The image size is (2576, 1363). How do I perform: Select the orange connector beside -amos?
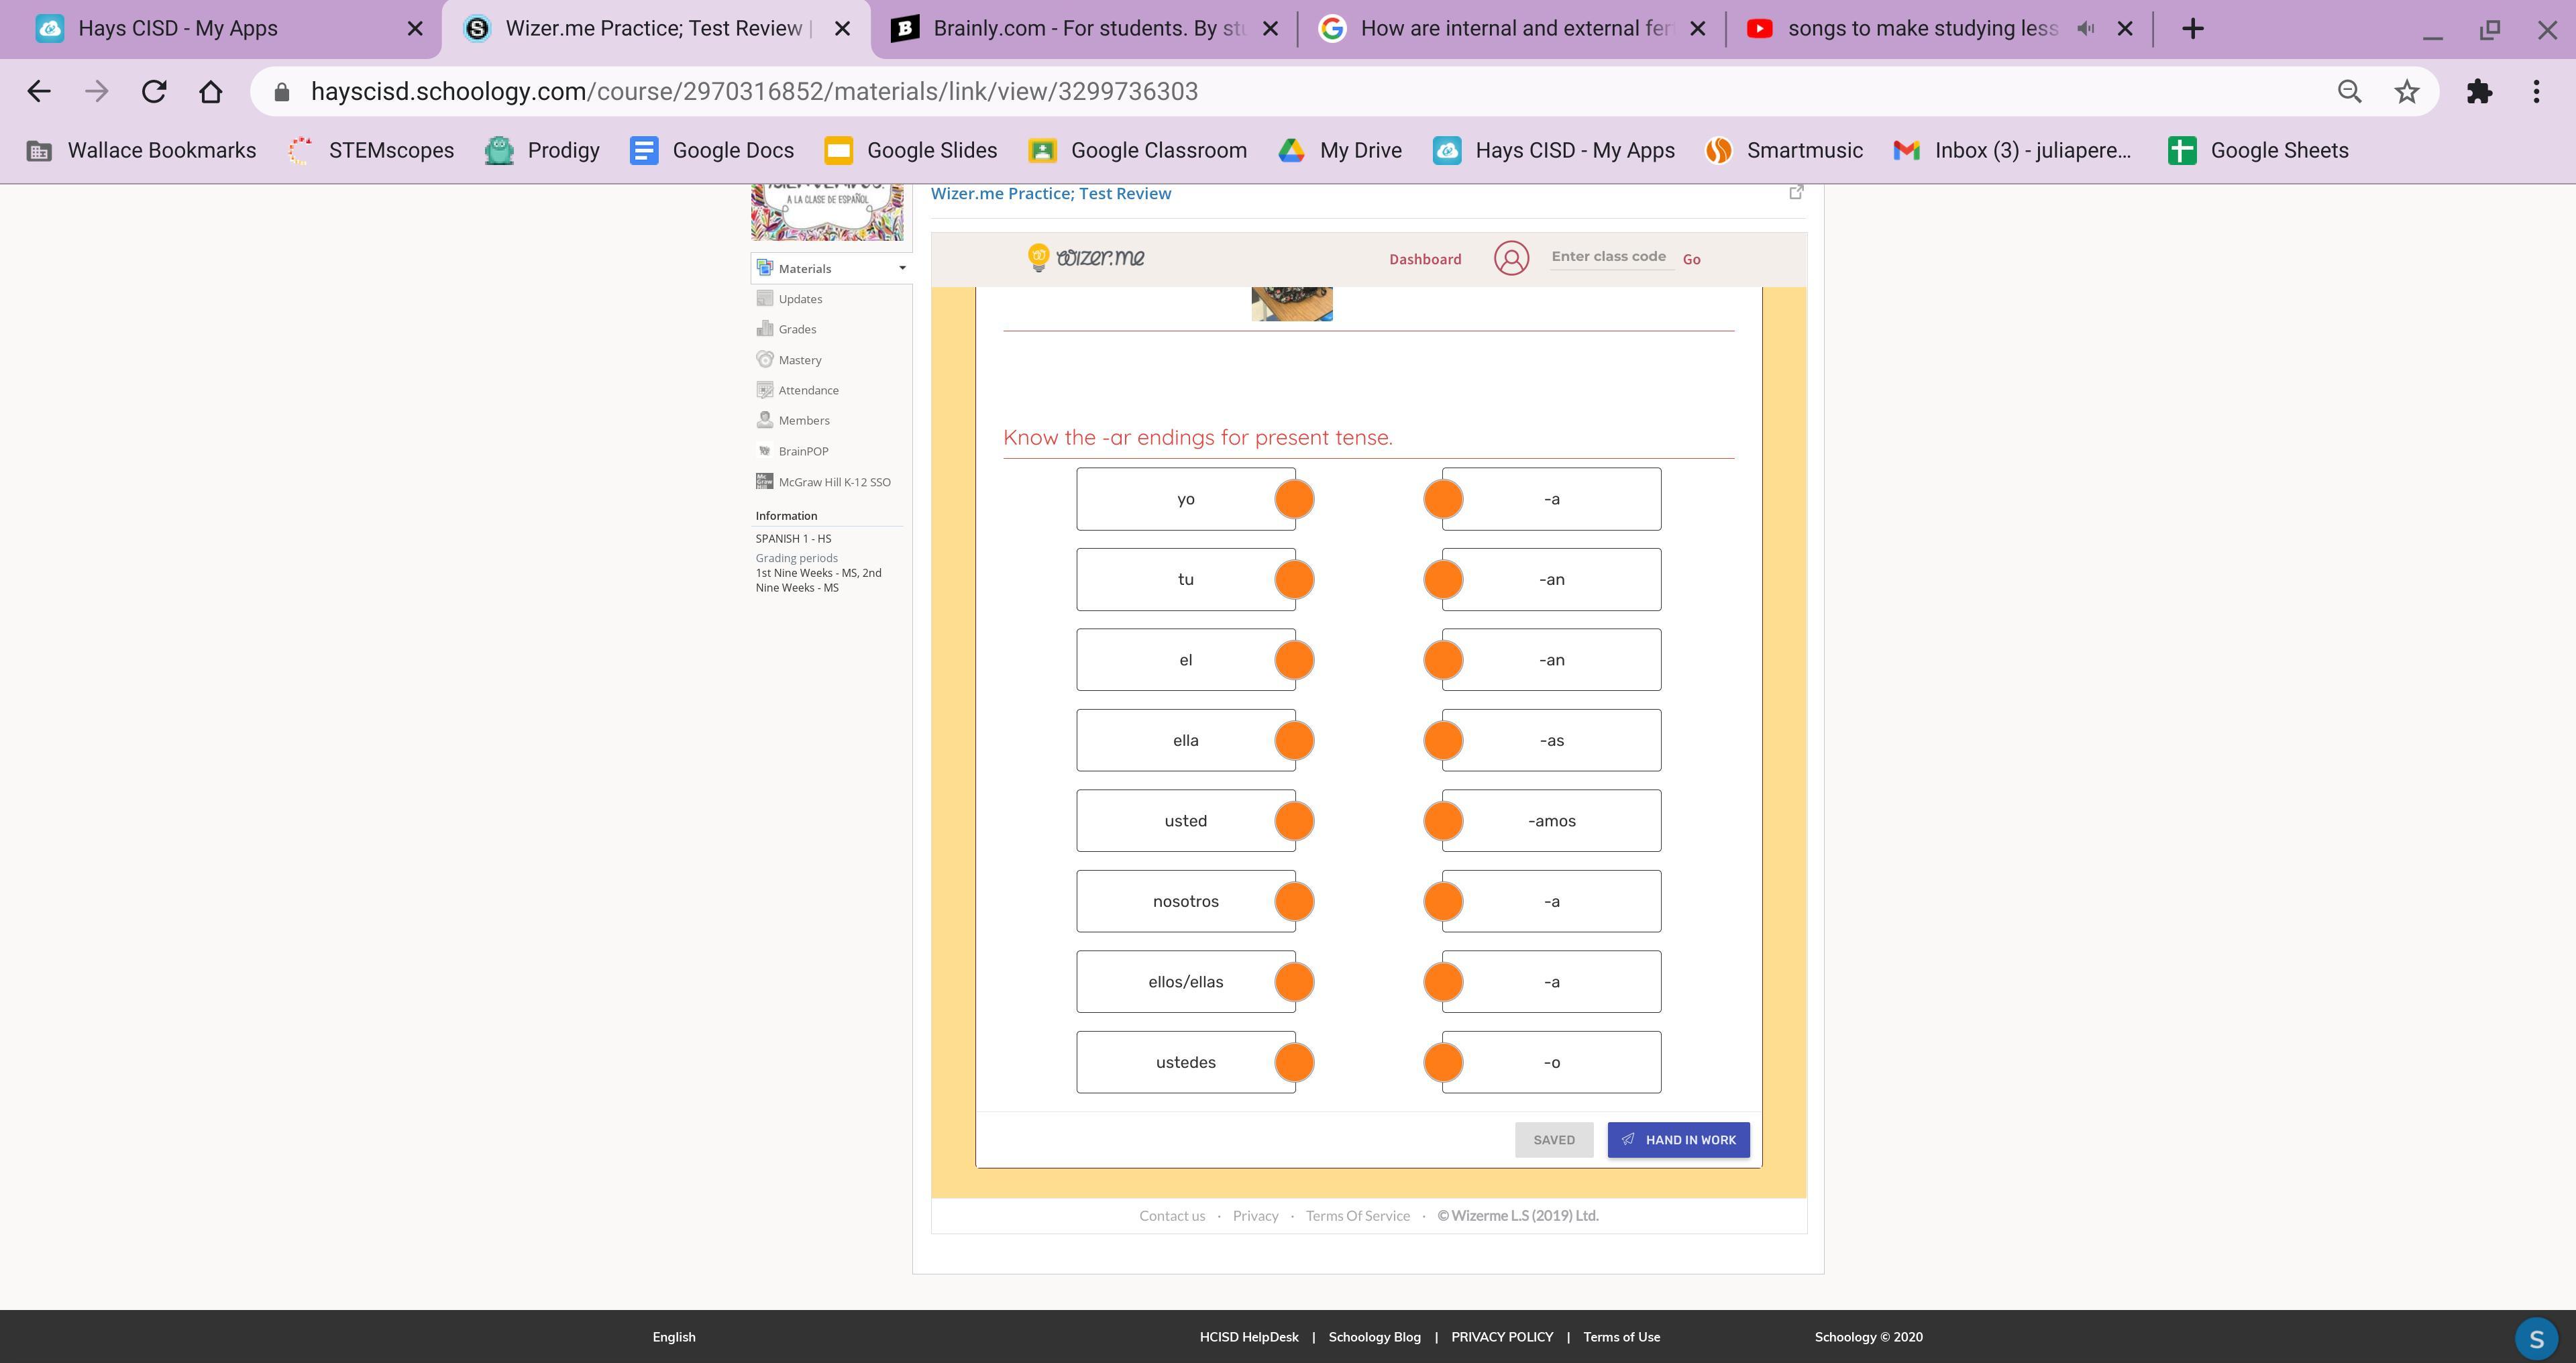coord(1443,821)
